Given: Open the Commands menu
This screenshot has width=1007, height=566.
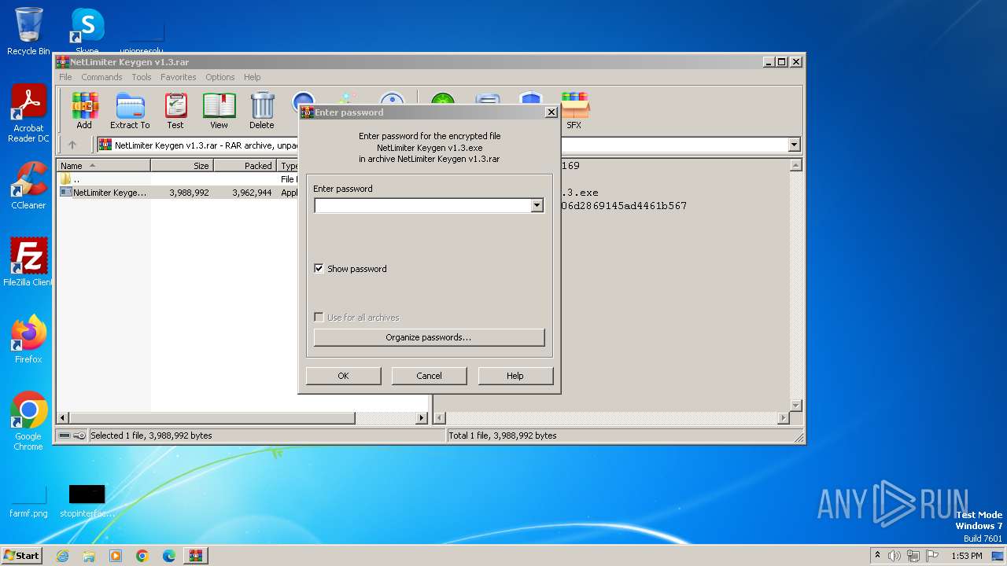Looking at the screenshot, I should tap(101, 77).
